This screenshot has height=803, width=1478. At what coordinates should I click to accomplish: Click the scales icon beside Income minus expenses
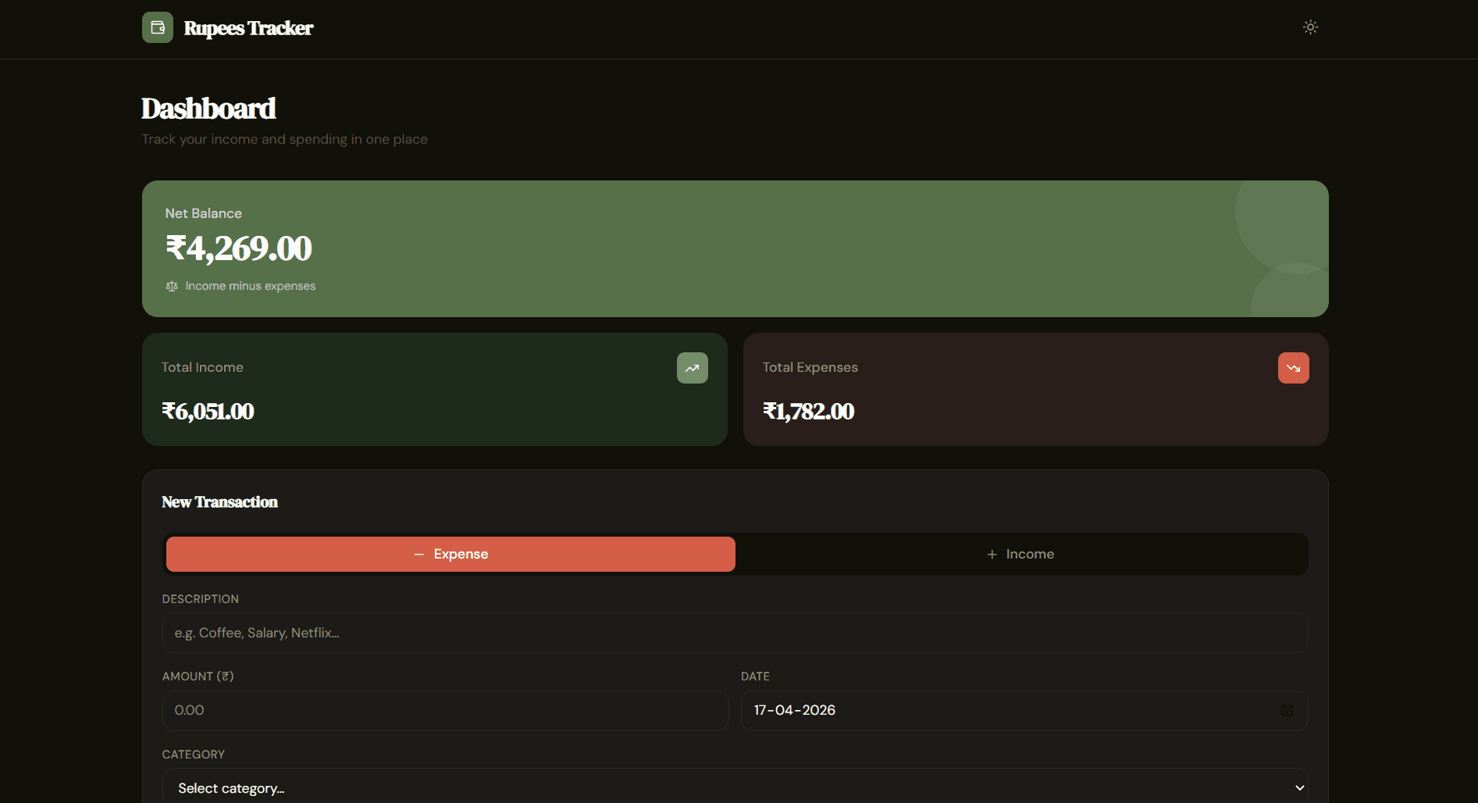(171, 286)
